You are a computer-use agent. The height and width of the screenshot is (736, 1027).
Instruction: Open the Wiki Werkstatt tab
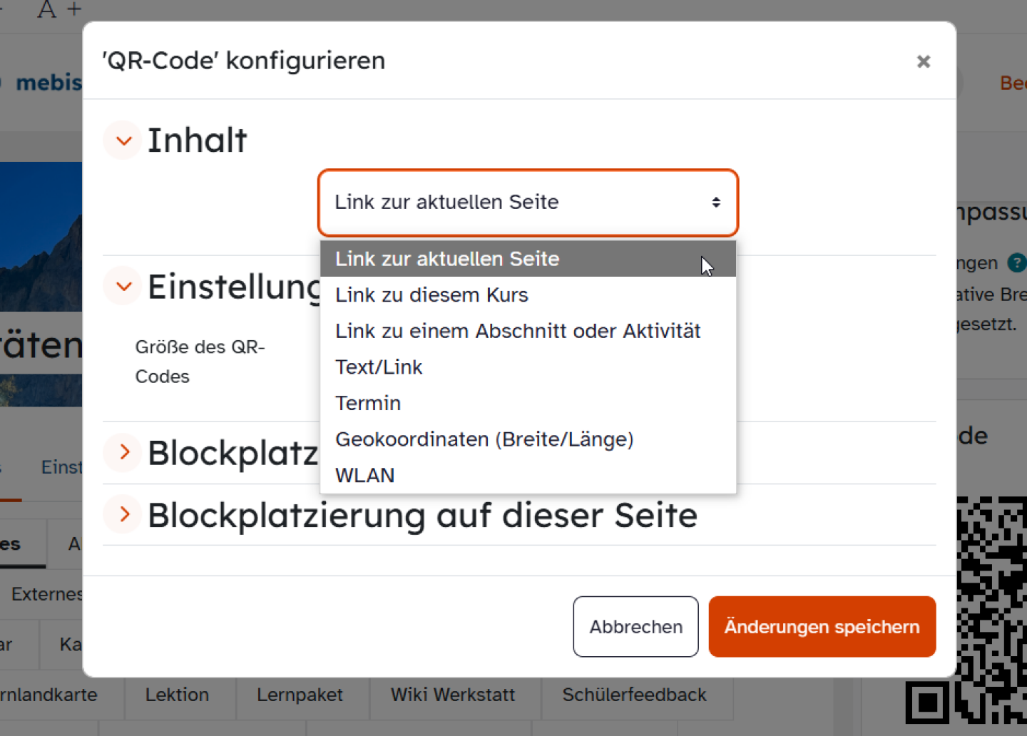tap(453, 694)
